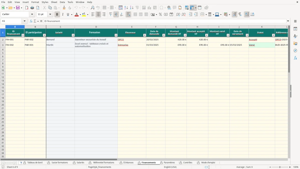Toggle Left-to-Right text direction
Image resolution: width=300 pixels, height=169 pixels.
[234, 15]
